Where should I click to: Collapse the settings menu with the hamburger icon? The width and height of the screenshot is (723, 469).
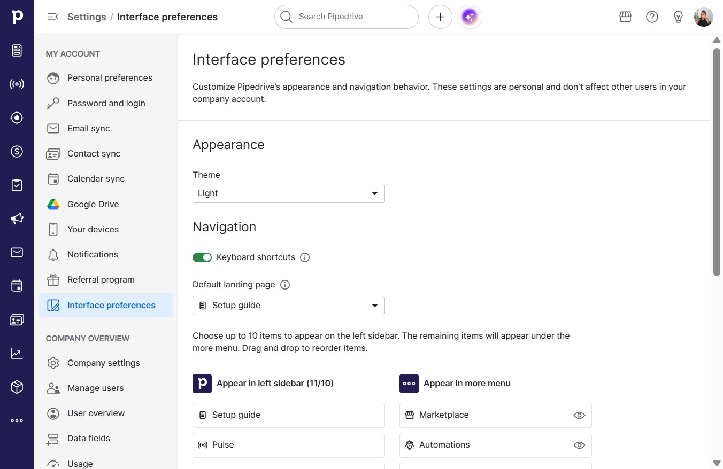pyautogui.click(x=53, y=17)
